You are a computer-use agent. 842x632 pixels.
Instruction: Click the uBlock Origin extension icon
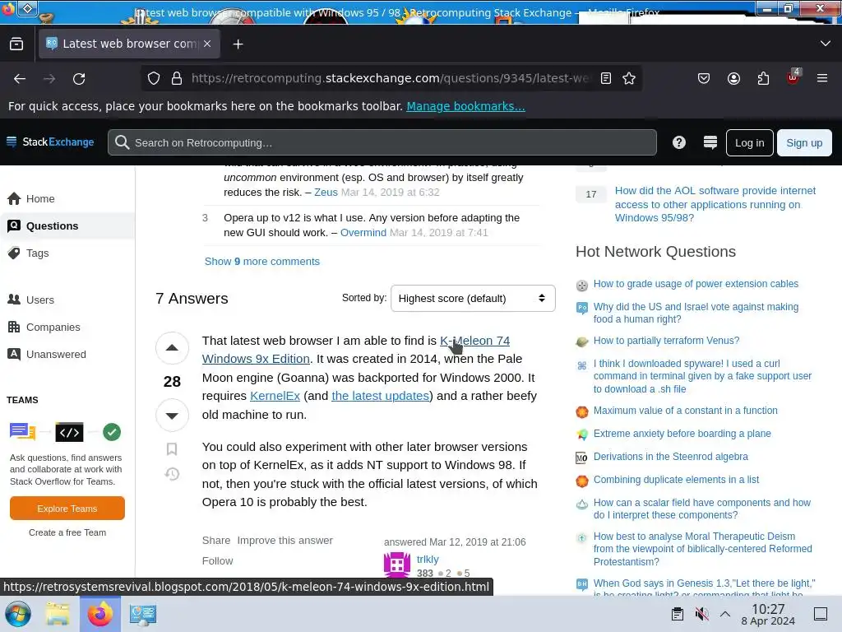[793, 78]
